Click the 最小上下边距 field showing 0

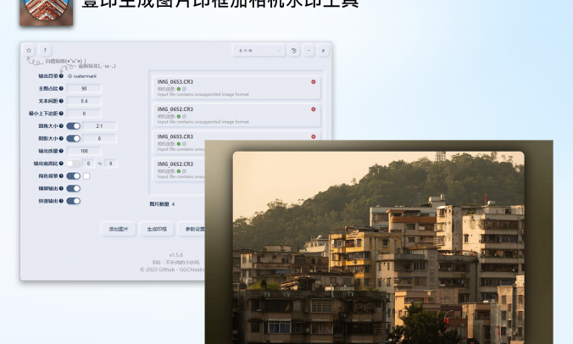click(84, 114)
